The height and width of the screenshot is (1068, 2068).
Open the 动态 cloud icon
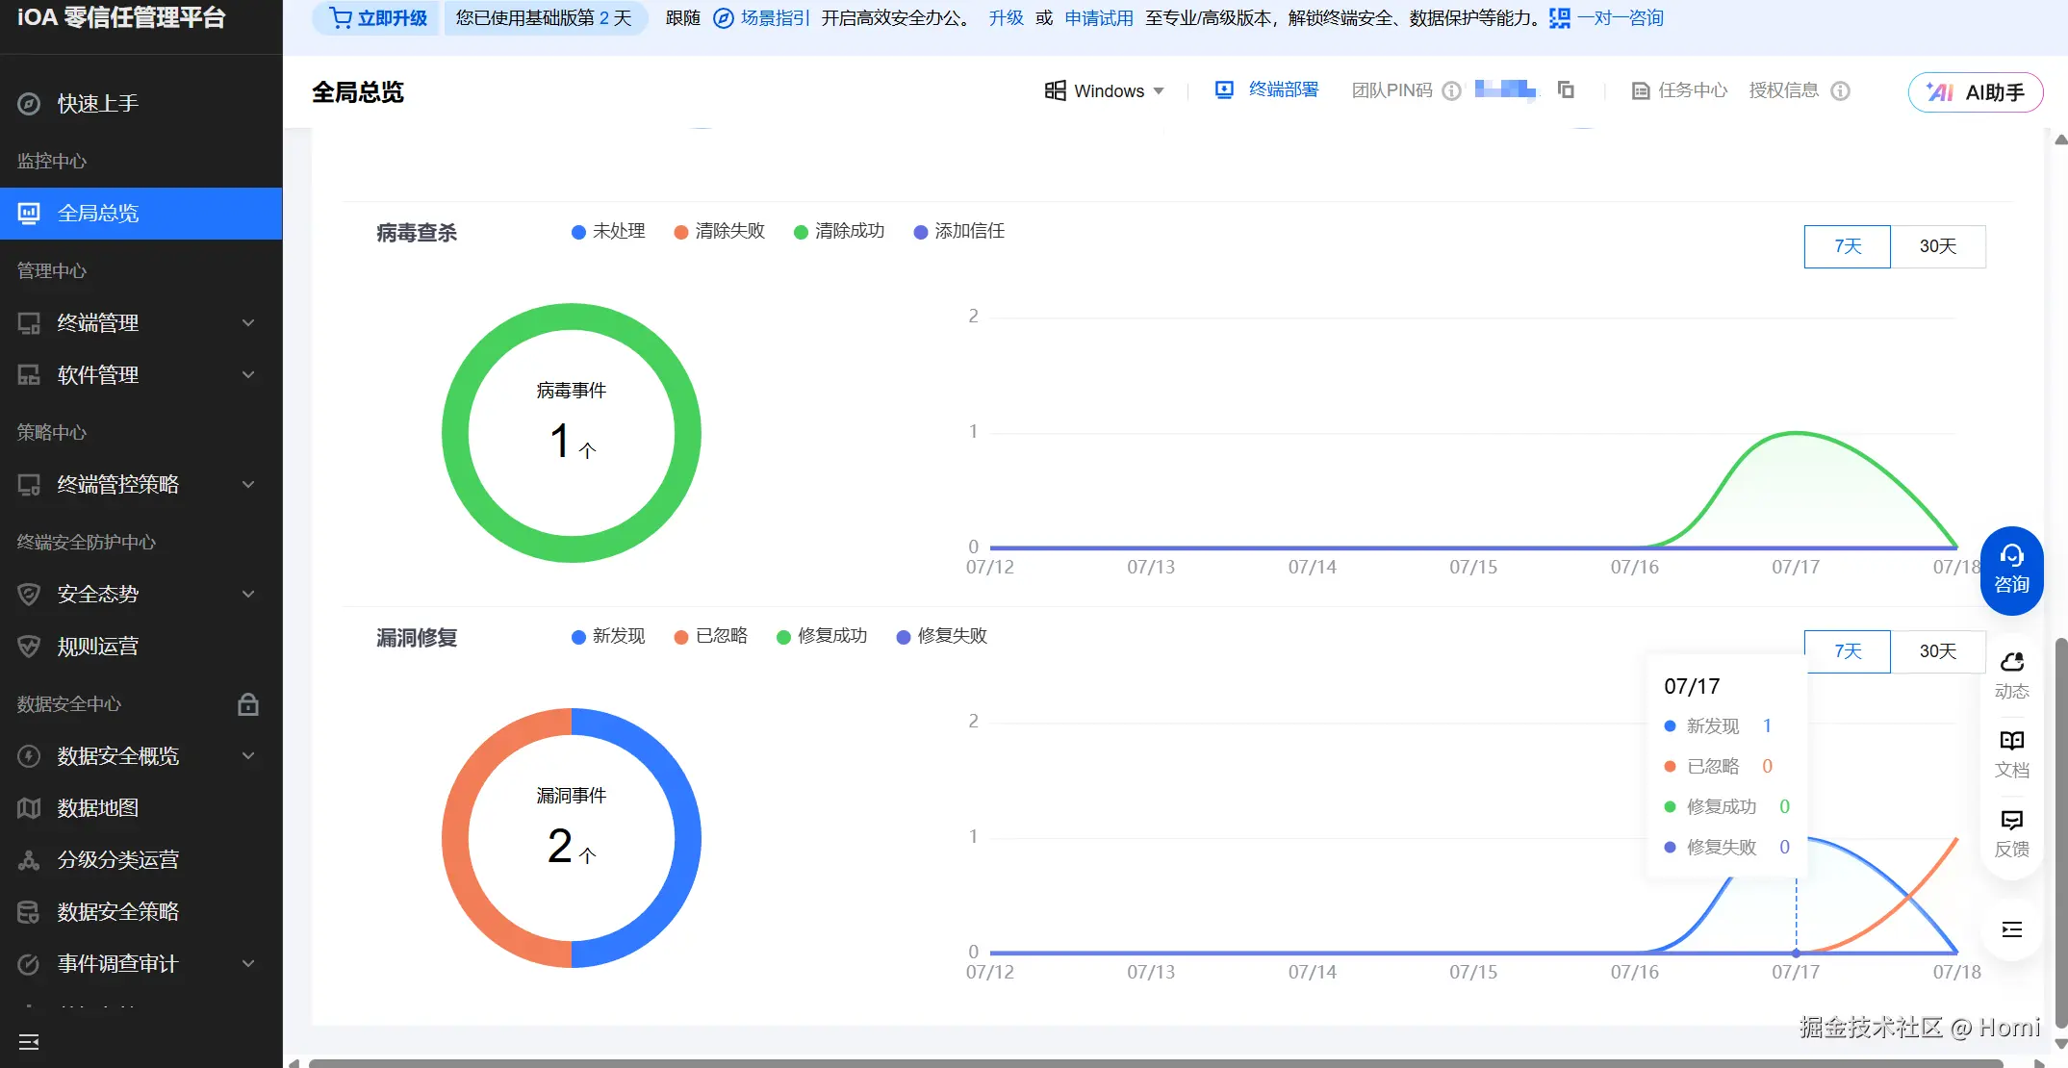point(2011,675)
